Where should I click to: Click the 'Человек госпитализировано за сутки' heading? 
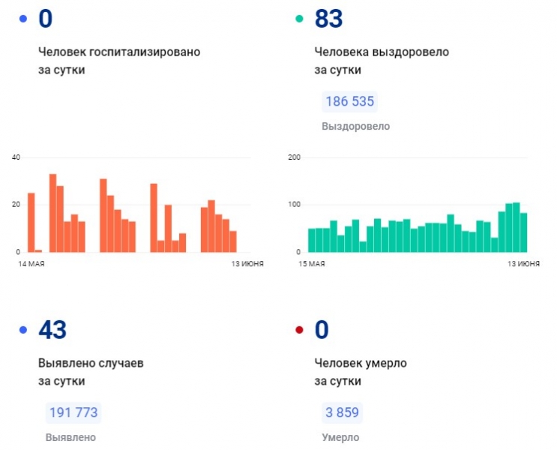coord(119,61)
